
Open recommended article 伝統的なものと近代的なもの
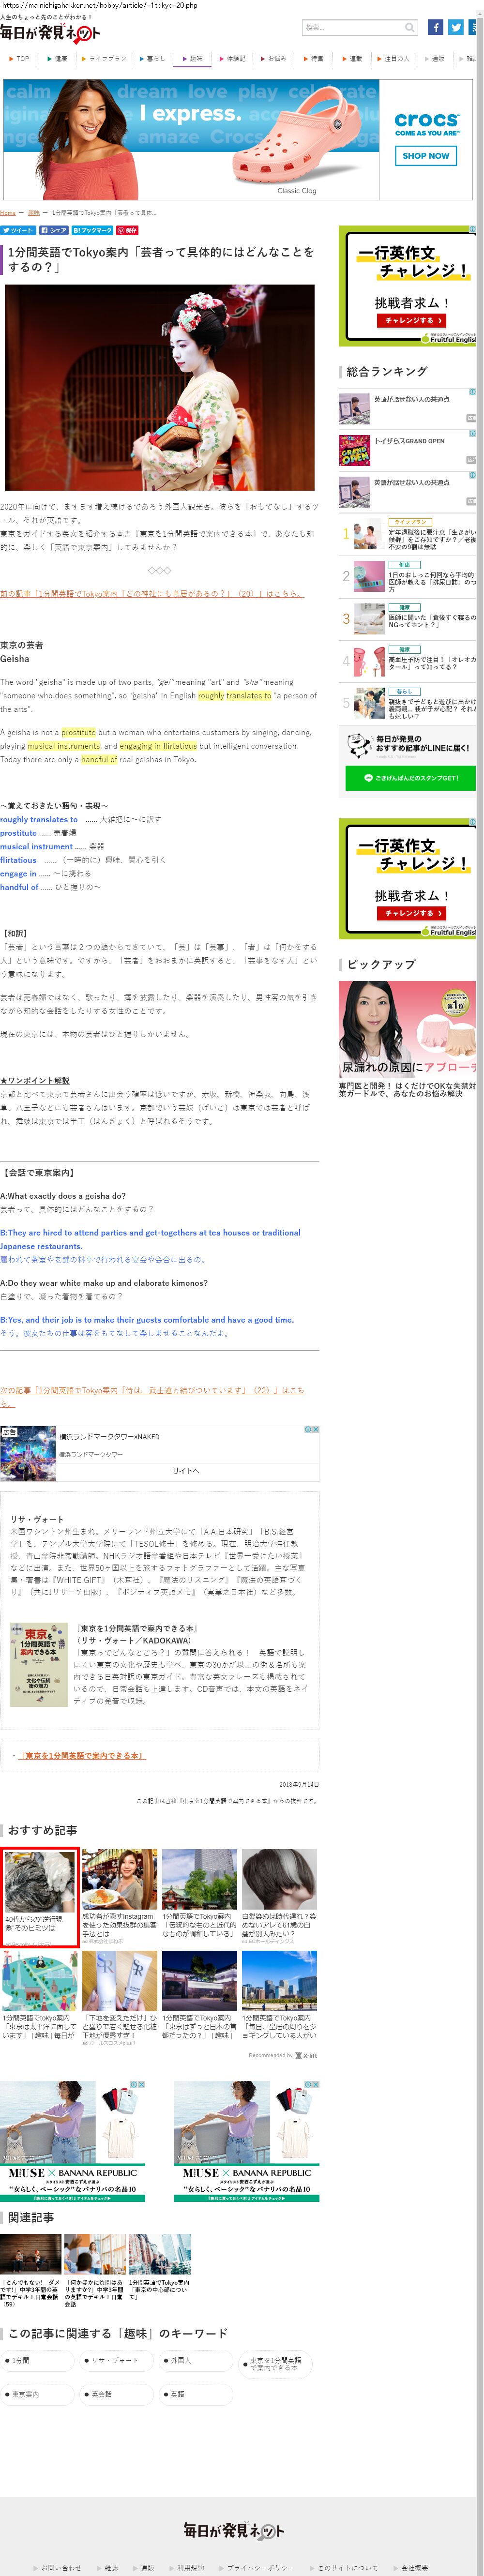click(x=200, y=1894)
